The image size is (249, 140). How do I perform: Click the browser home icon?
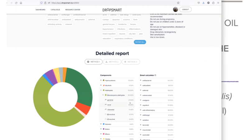point(21,3)
